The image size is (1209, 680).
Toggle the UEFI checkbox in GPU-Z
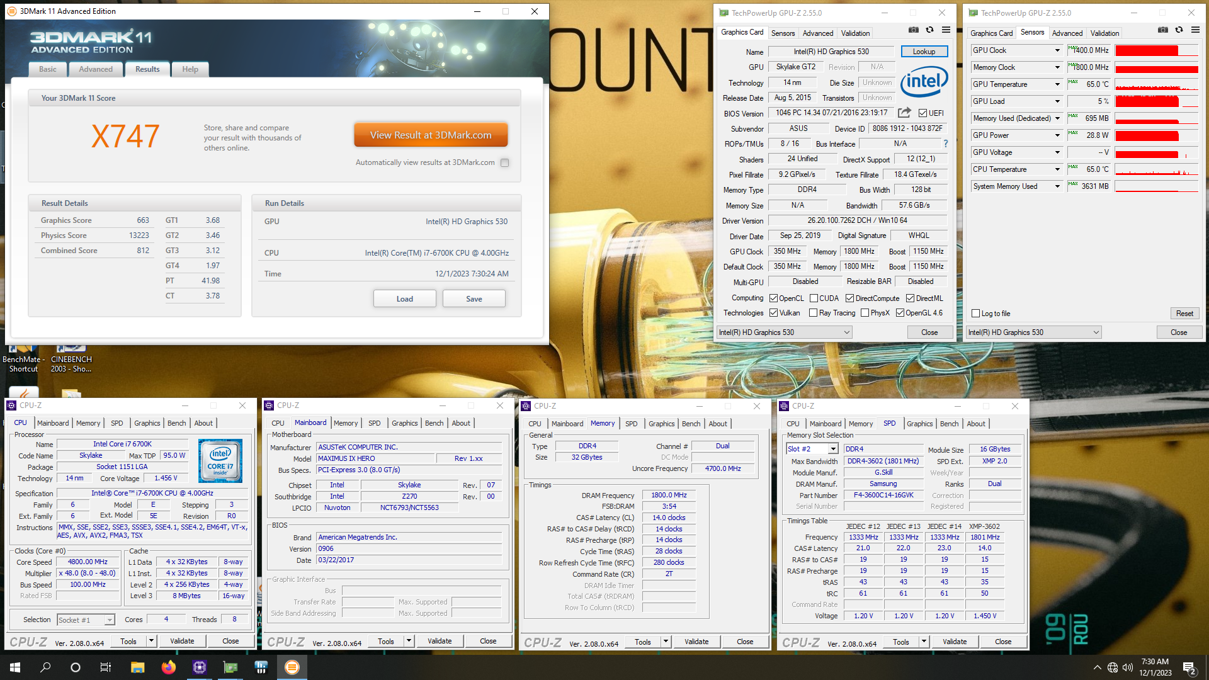pyautogui.click(x=922, y=113)
